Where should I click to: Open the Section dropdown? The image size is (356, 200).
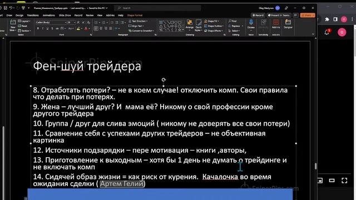(24, 31)
